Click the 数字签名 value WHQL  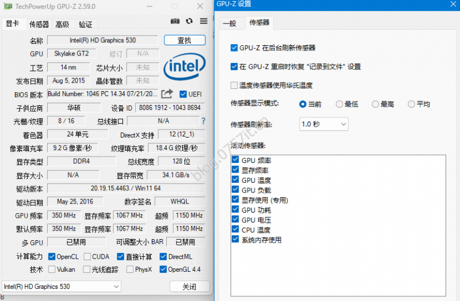tap(180, 202)
